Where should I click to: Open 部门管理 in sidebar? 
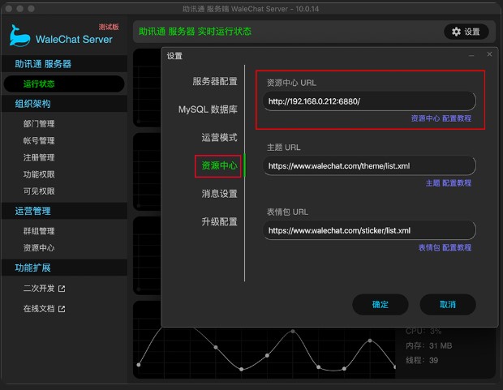[39, 124]
